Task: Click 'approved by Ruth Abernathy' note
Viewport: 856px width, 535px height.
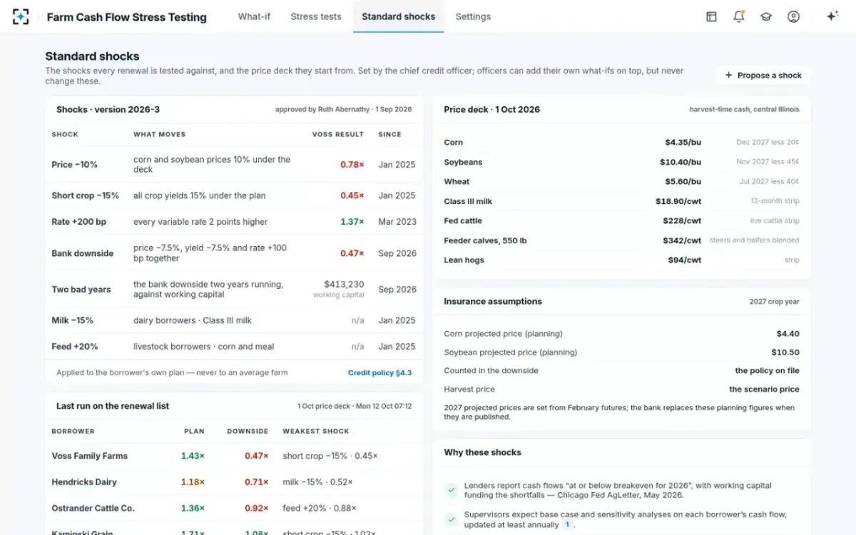Action: click(344, 110)
